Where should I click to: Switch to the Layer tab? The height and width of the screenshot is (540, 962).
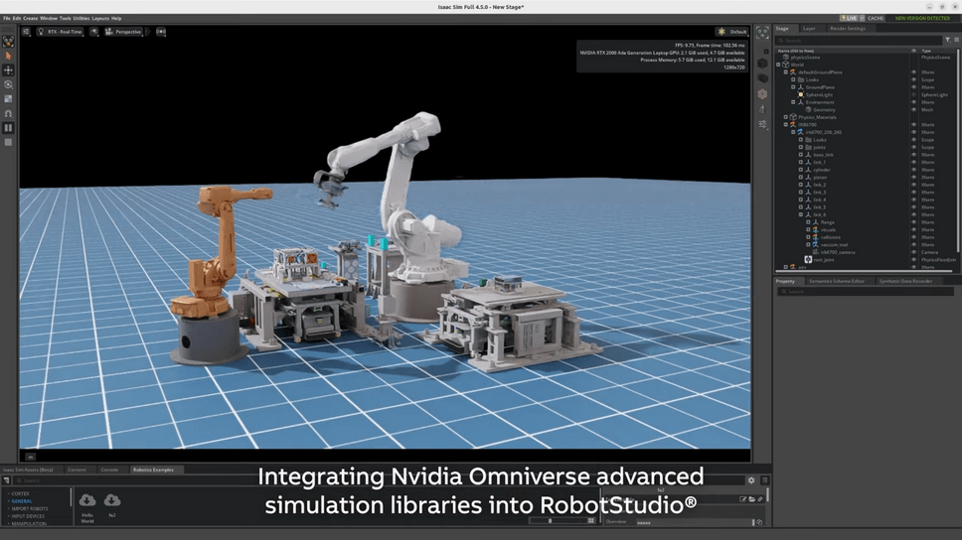[x=809, y=28]
